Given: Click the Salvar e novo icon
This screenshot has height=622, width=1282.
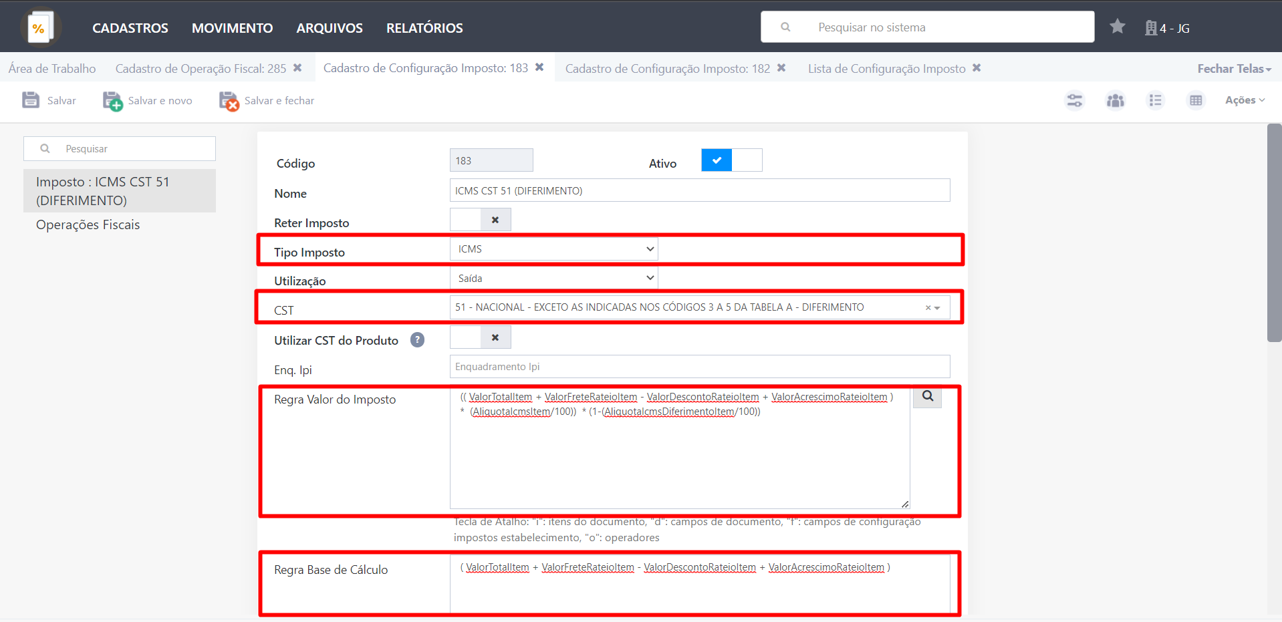Looking at the screenshot, I should (112, 101).
